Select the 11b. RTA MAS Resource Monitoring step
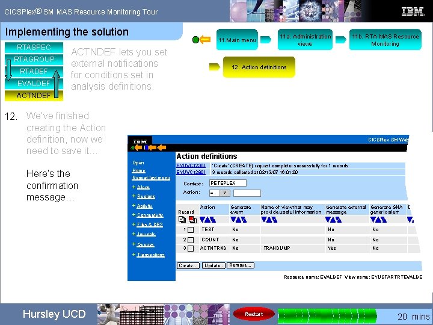The width and height of the screenshot is (433, 325). pos(385,40)
